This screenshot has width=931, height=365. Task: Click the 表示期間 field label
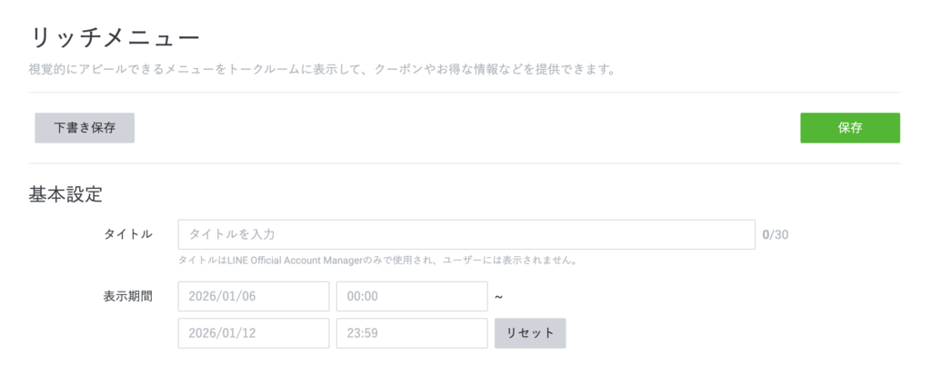click(128, 296)
